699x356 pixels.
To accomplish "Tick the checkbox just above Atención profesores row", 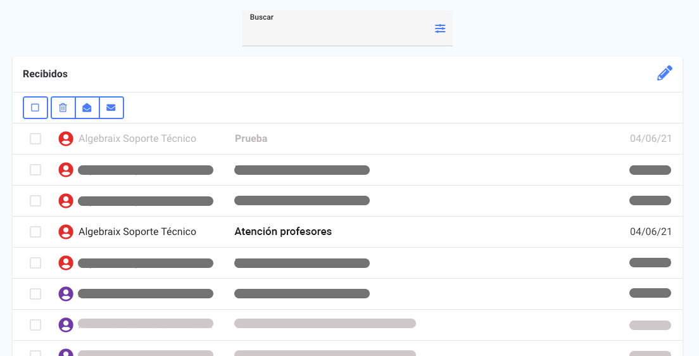I will point(35,201).
